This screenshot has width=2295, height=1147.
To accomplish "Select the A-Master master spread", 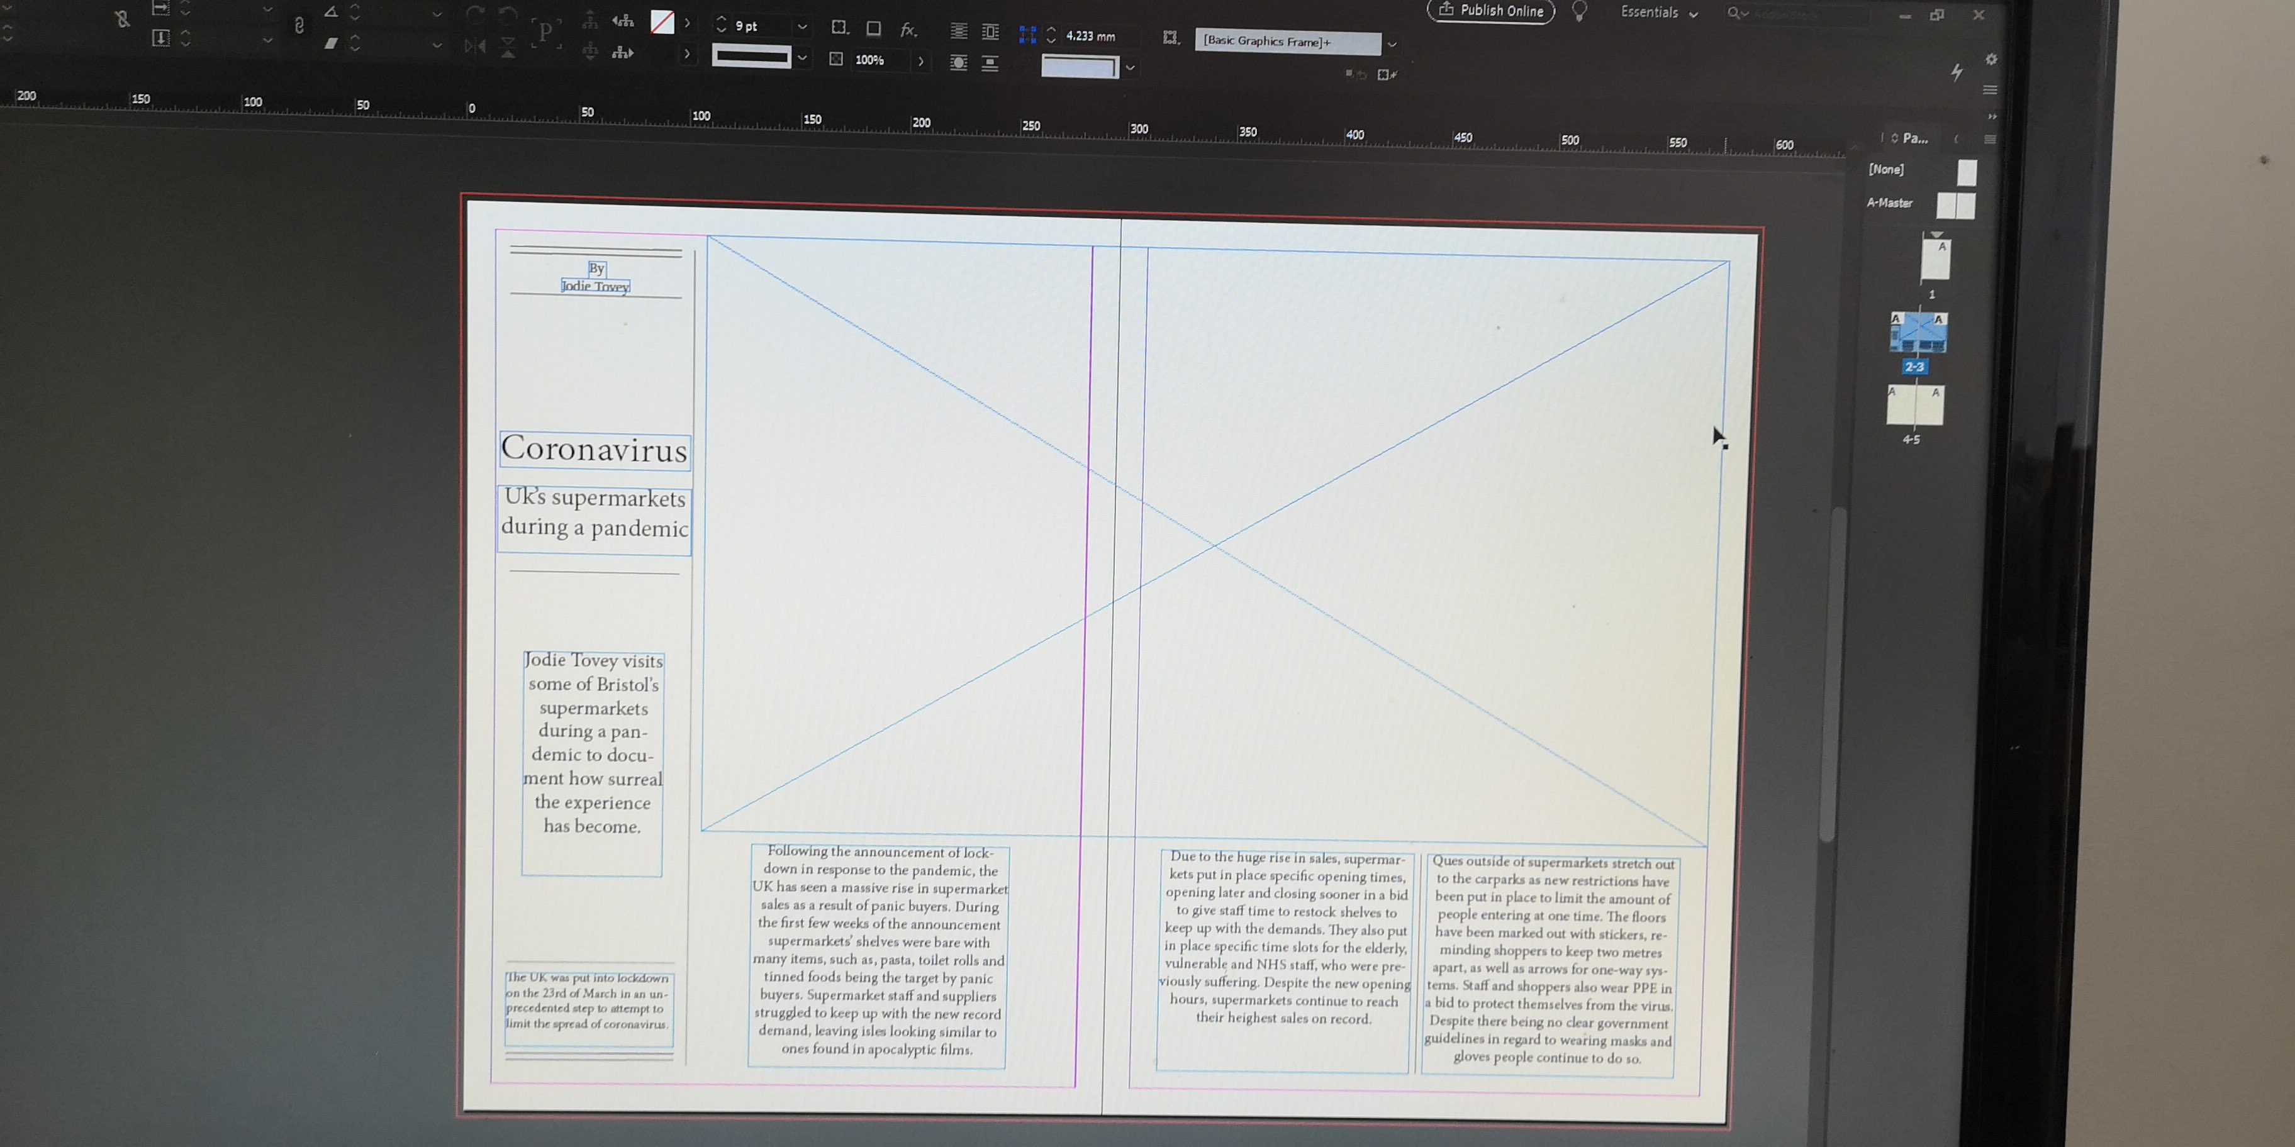I will 1955,206.
